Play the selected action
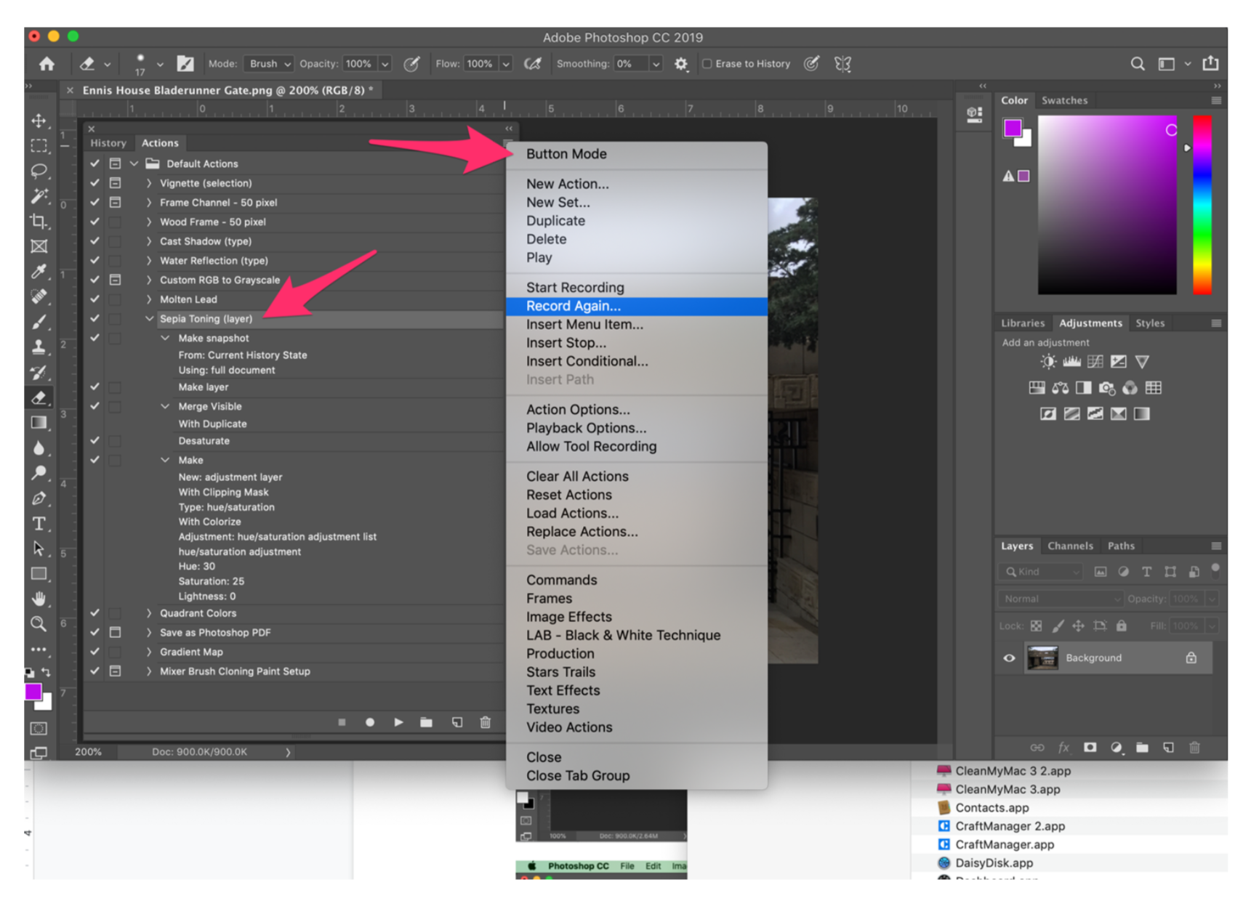This screenshot has height=914, width=1243. [398, 722]
